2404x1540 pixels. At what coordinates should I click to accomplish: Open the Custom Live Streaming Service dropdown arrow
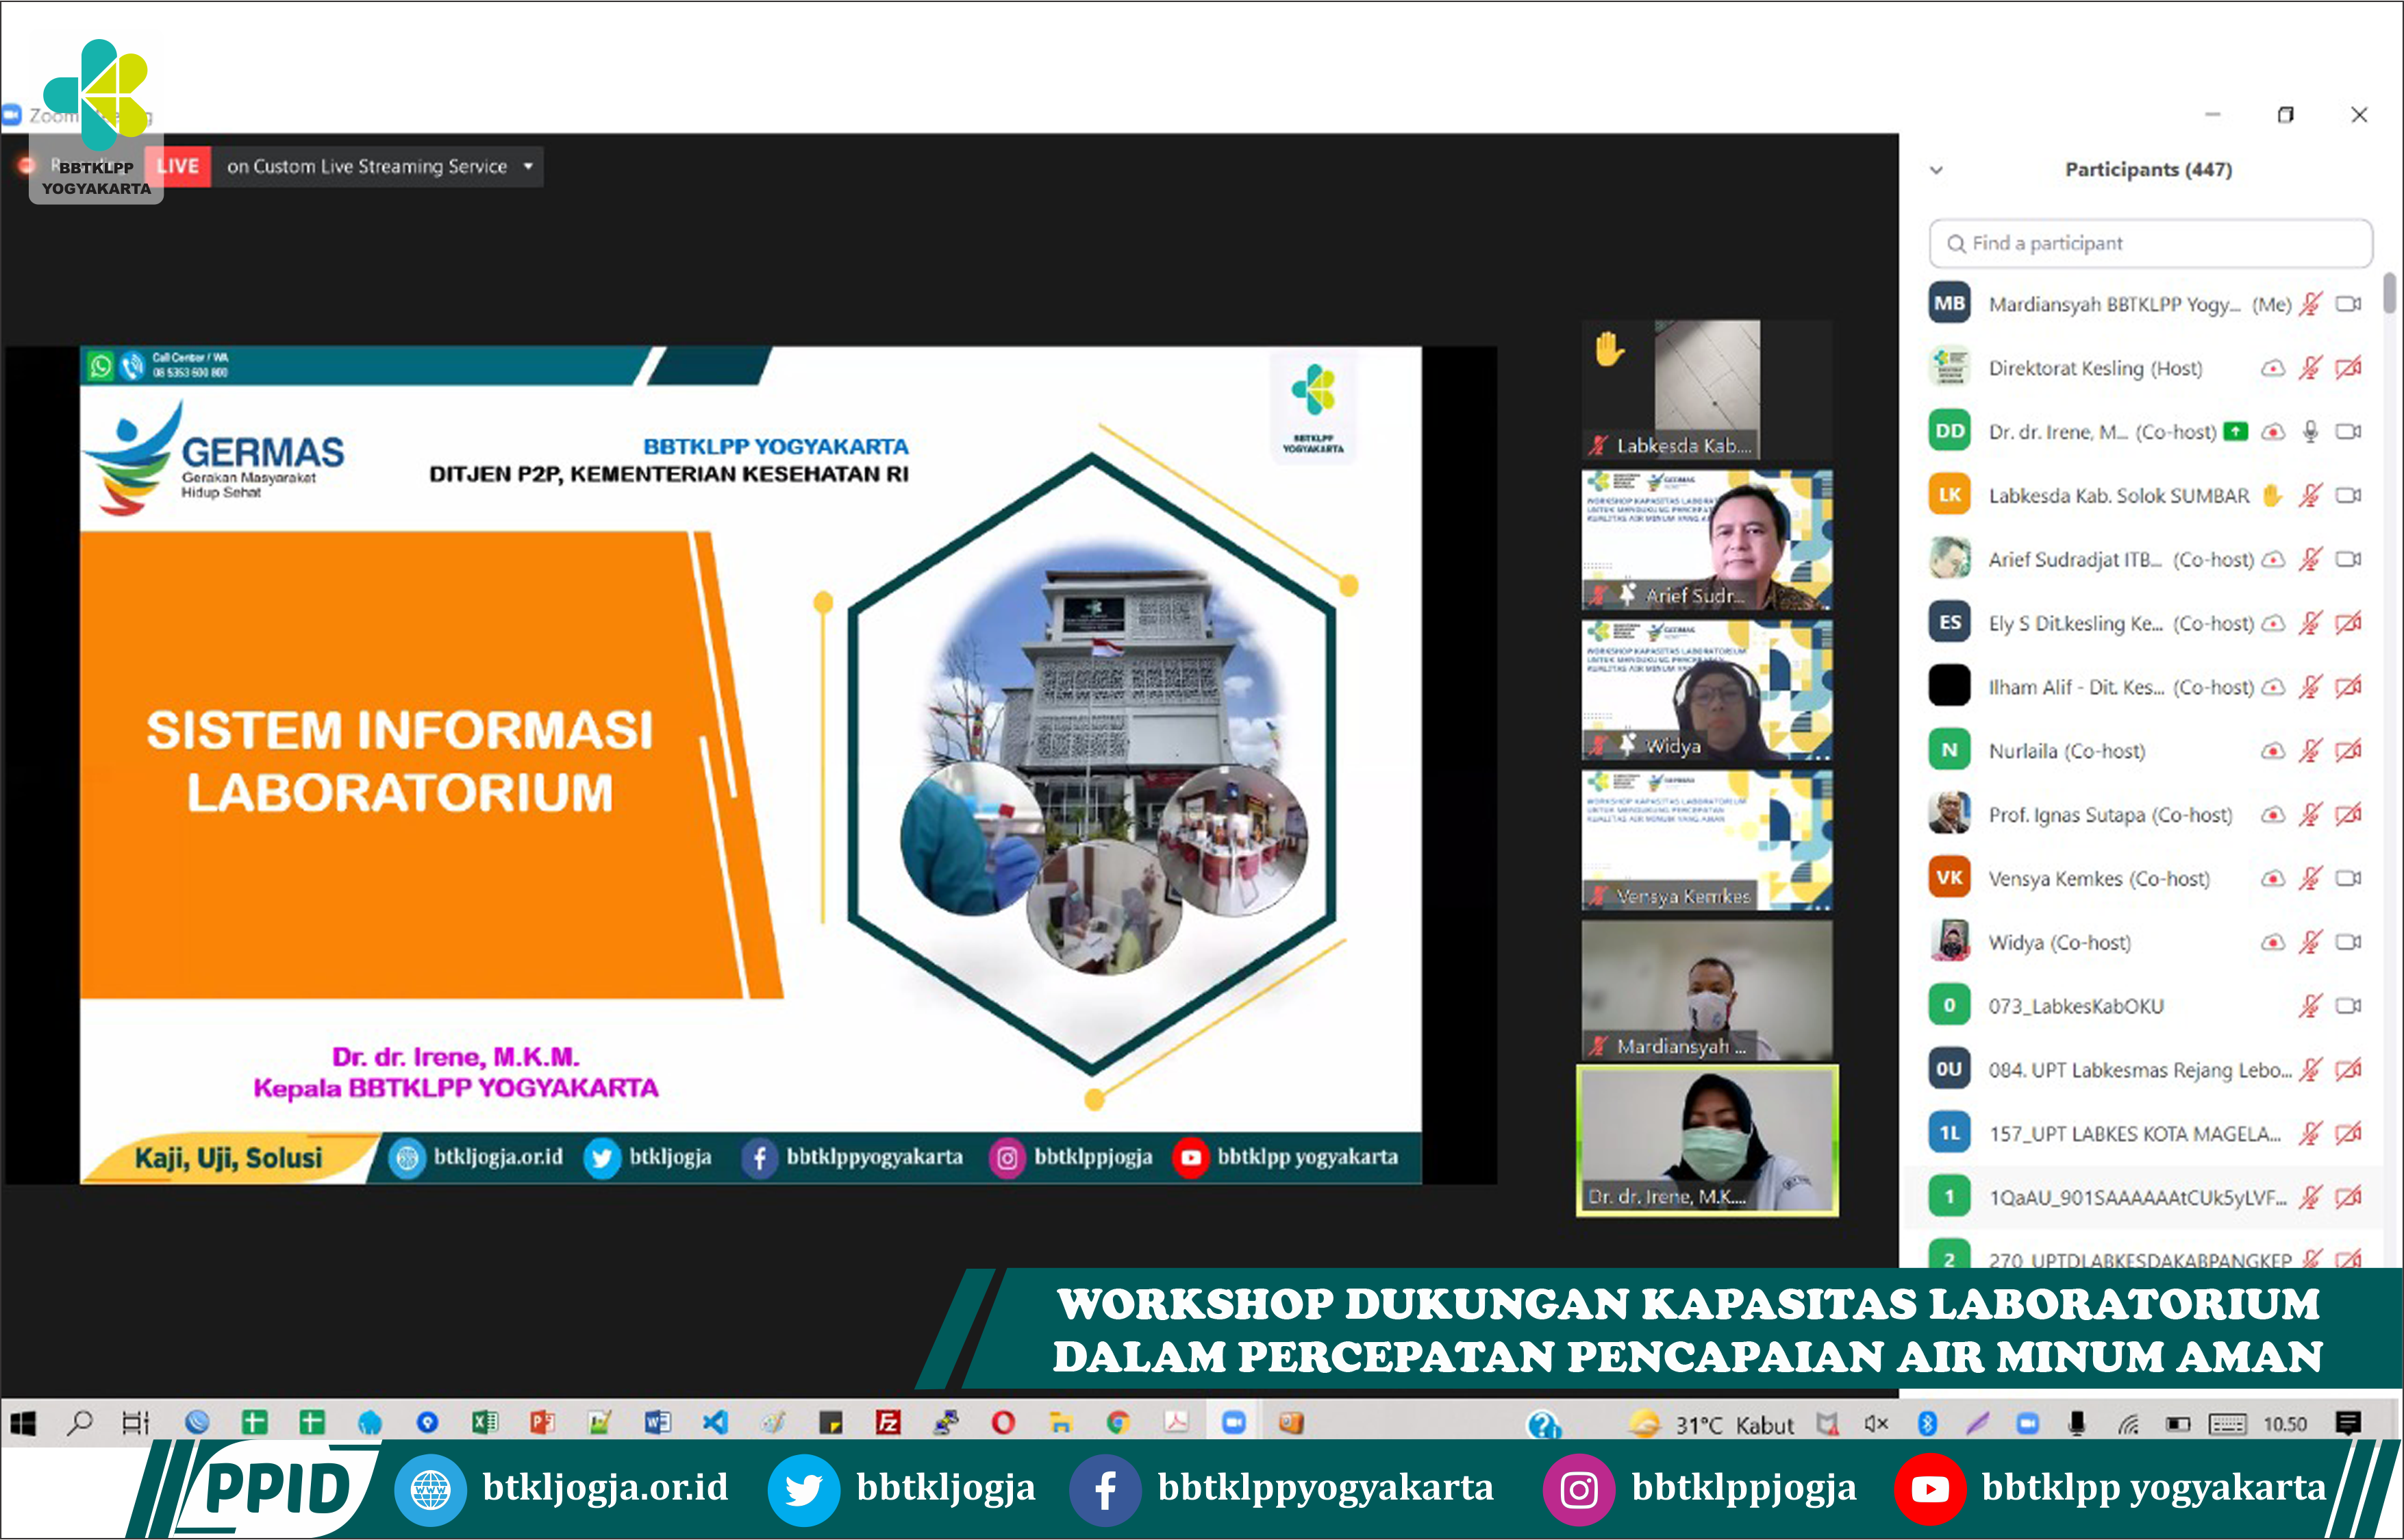[x=528, y=166]
